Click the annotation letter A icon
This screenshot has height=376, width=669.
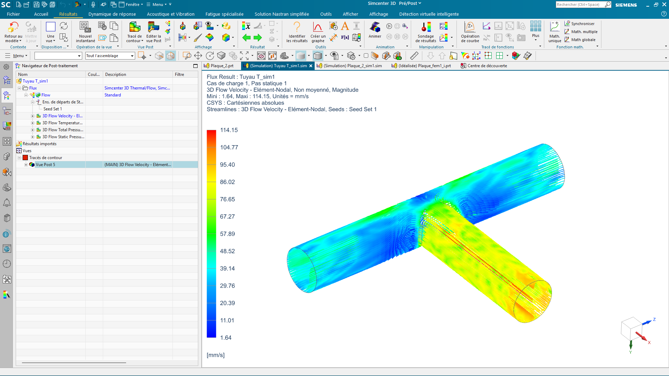click(345, 26)
